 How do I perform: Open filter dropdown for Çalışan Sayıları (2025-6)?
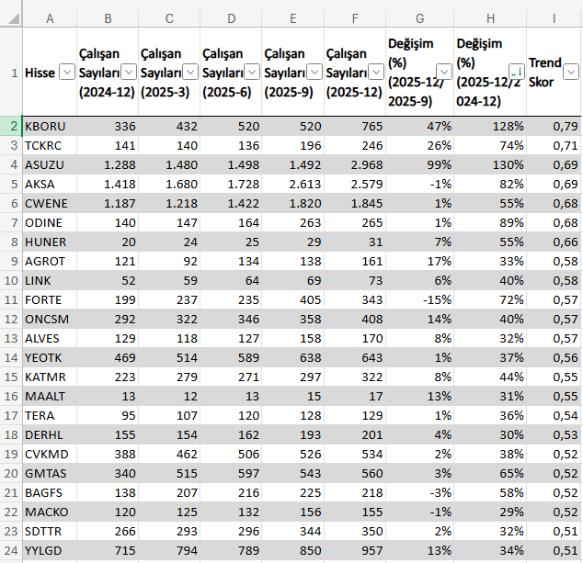point(252,72)
